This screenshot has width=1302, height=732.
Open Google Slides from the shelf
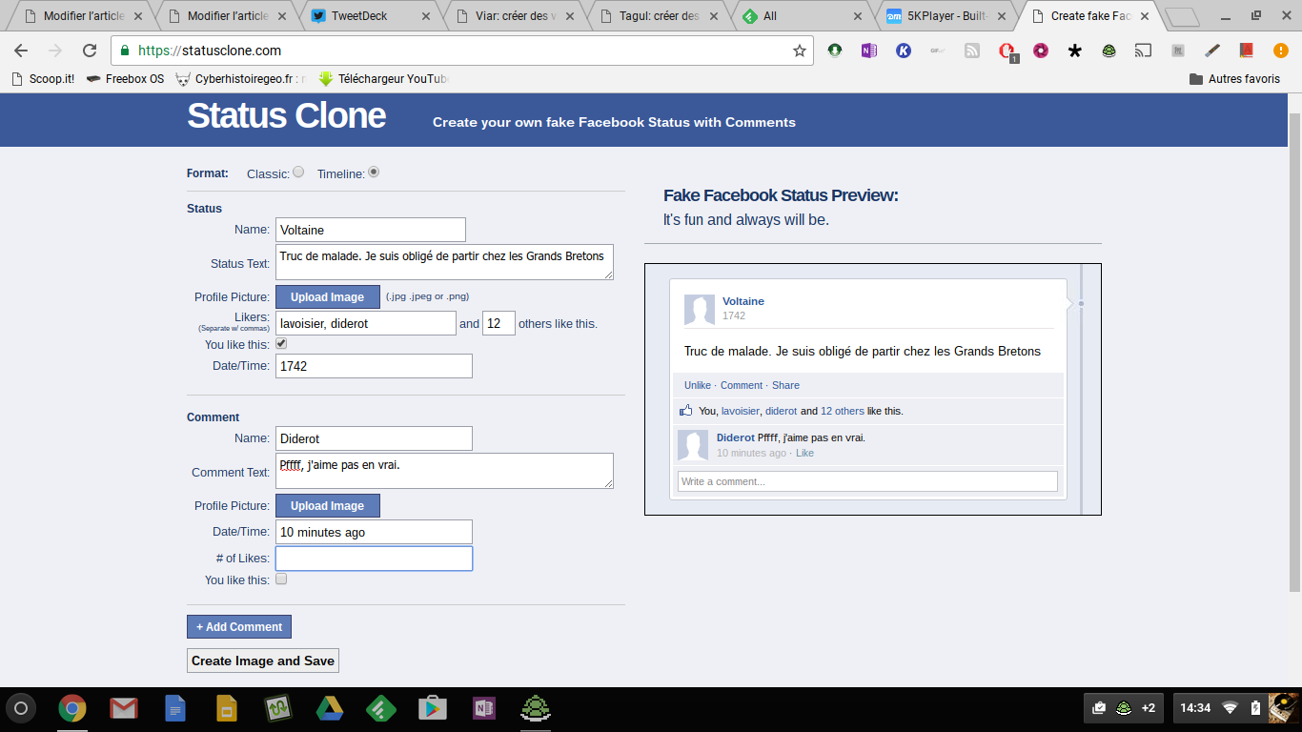pos(226,708)
